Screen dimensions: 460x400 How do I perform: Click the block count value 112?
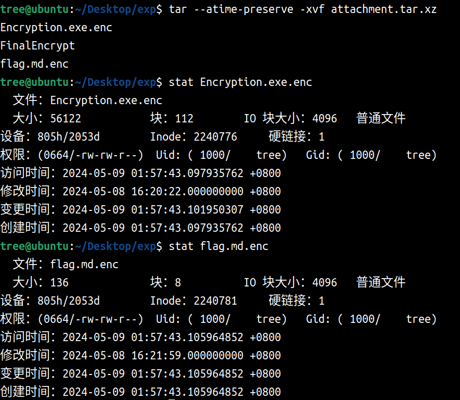tap(184, 119)
